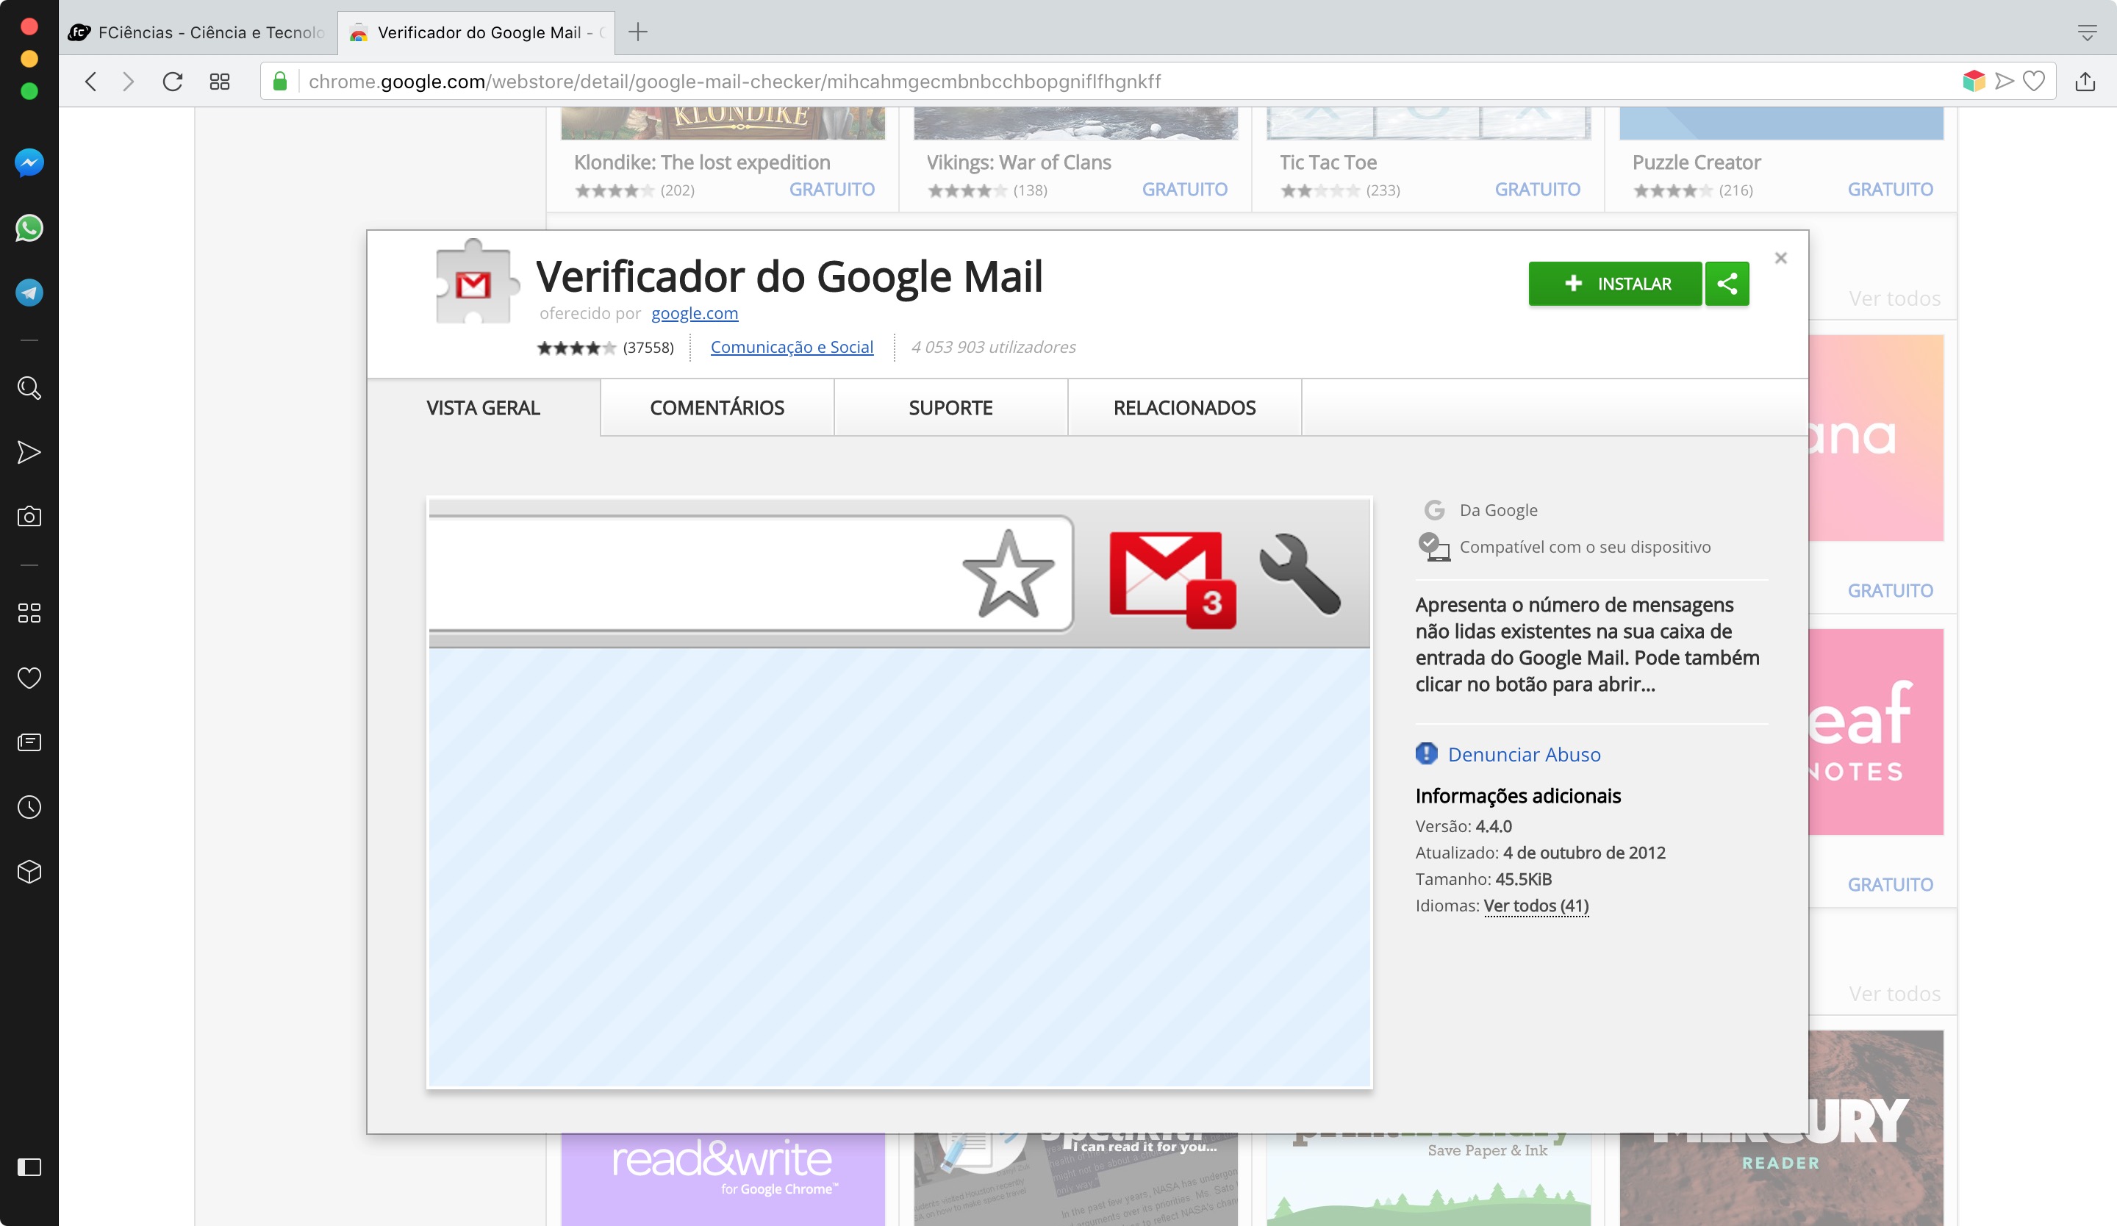This screenshot has height=1226, width=2117.
Task: Click the snapshot camera icon in sidebar
Action: (29, 517)
